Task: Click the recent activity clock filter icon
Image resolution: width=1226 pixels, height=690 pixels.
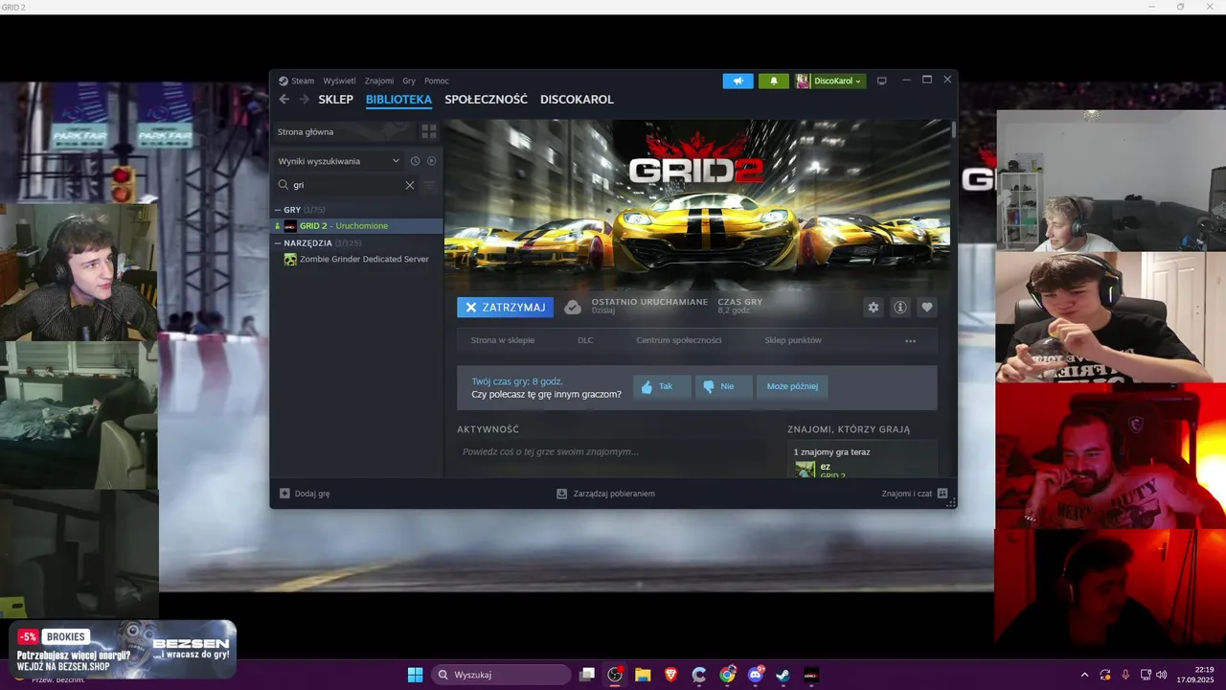Action: point(416,161)
